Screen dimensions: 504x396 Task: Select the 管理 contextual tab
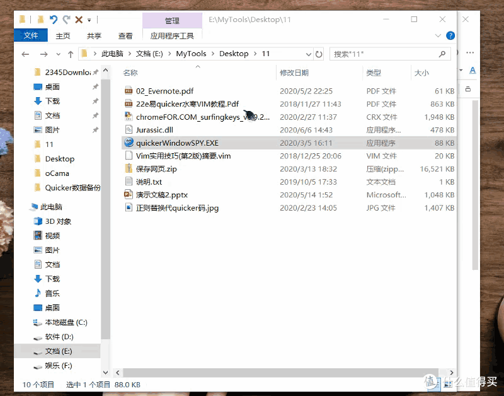click(x=172, y=21)
